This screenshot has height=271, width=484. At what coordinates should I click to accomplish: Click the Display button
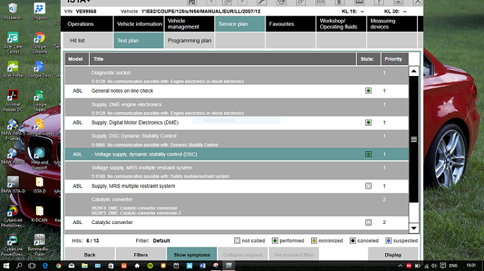(x=393, y=254)
